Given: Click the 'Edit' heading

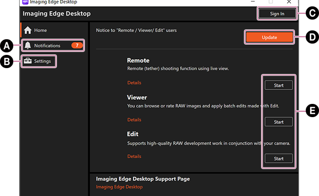Looking at the screenshot, I should click(x=133, y=134).
